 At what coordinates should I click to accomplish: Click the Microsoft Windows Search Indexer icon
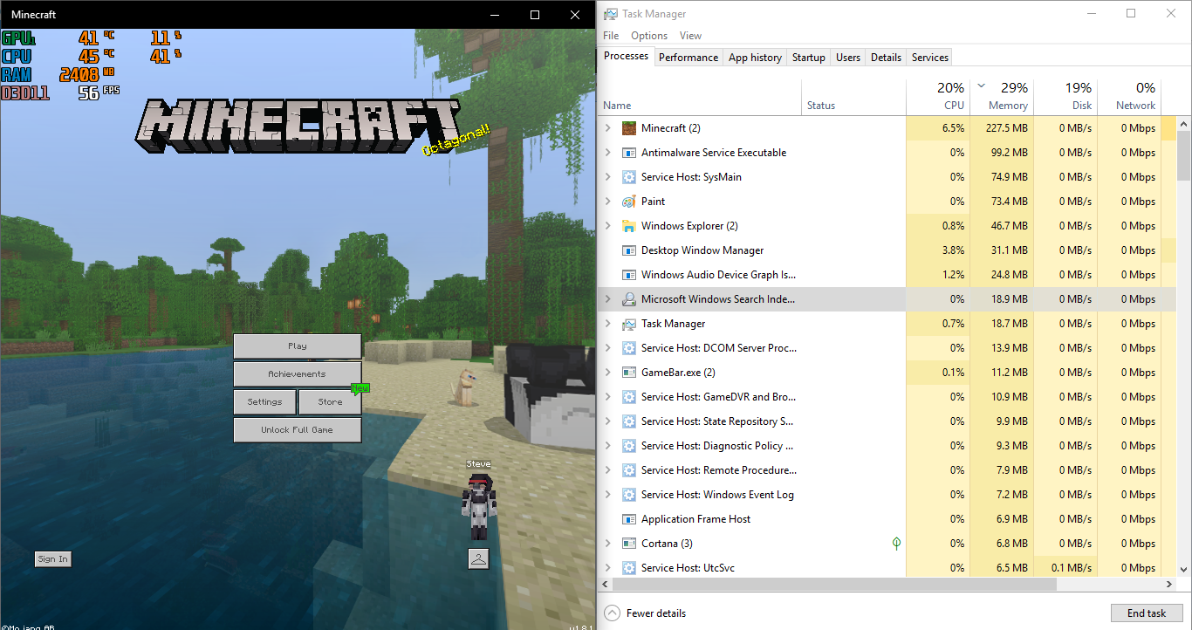point(628,299)
